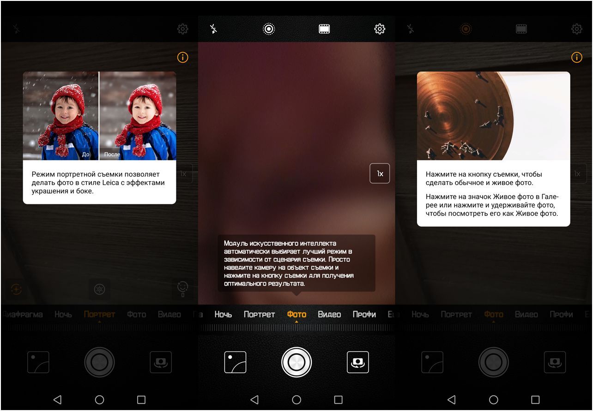The height and width of the screenshot is (411, 593).
Task: Switch to Видео mode in the middle screen
Action: (329, 315)
